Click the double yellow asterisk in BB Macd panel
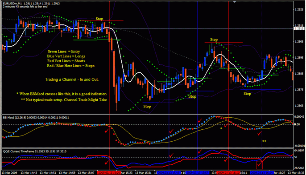306x175 pixels. (x=264, y=141)
